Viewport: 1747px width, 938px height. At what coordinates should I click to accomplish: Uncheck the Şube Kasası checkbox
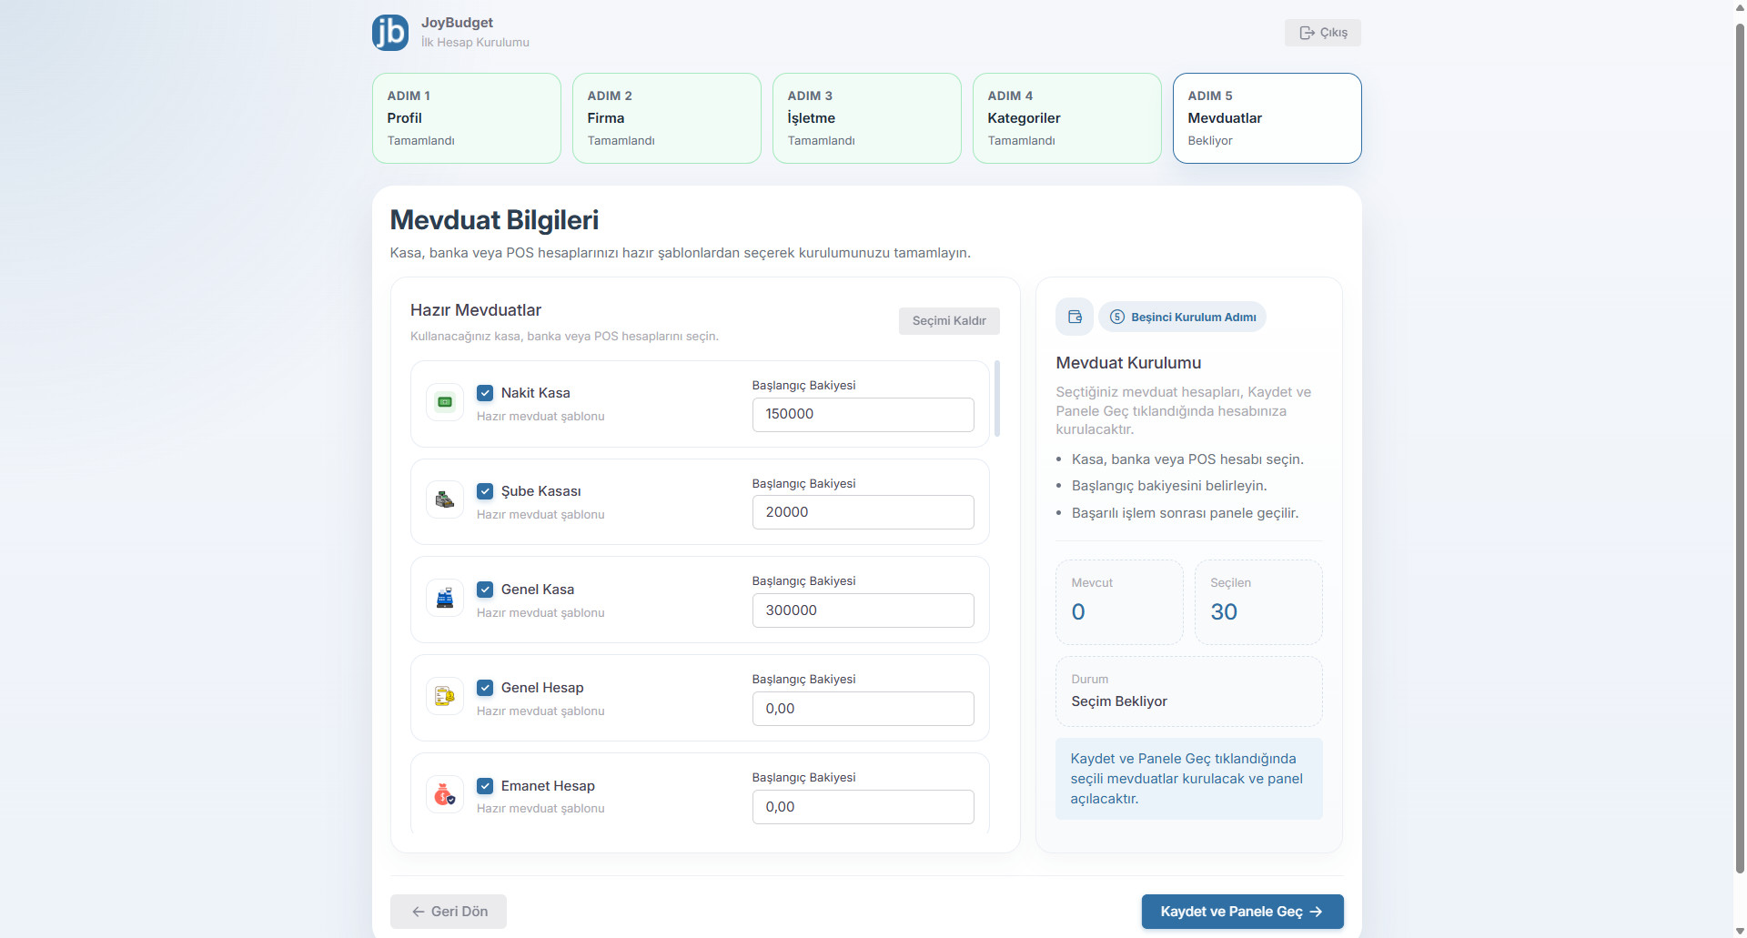(x=485, y=491)
